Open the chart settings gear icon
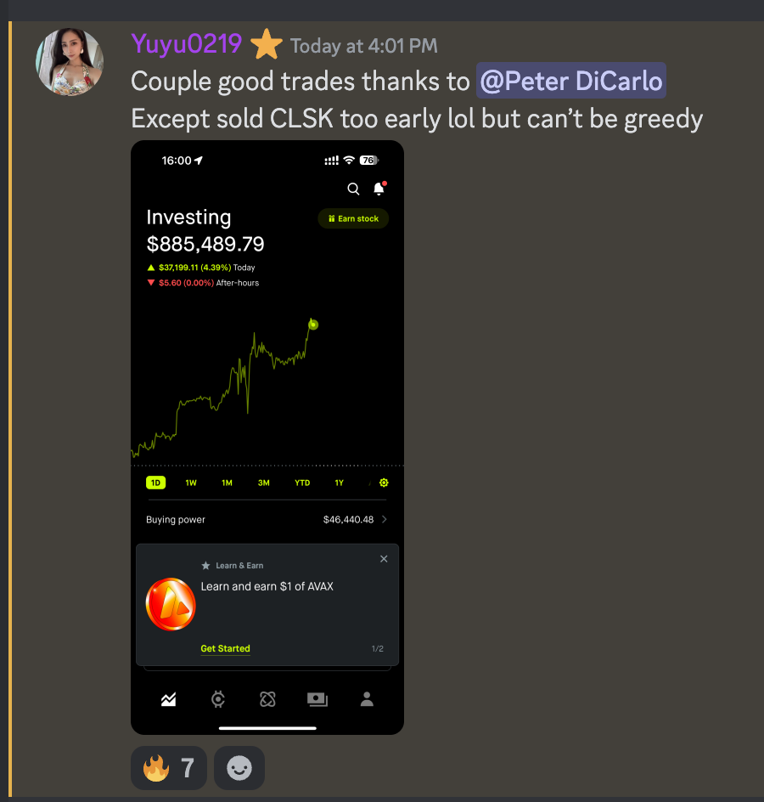This screenshot has height=802, width=764. point(384,483)
